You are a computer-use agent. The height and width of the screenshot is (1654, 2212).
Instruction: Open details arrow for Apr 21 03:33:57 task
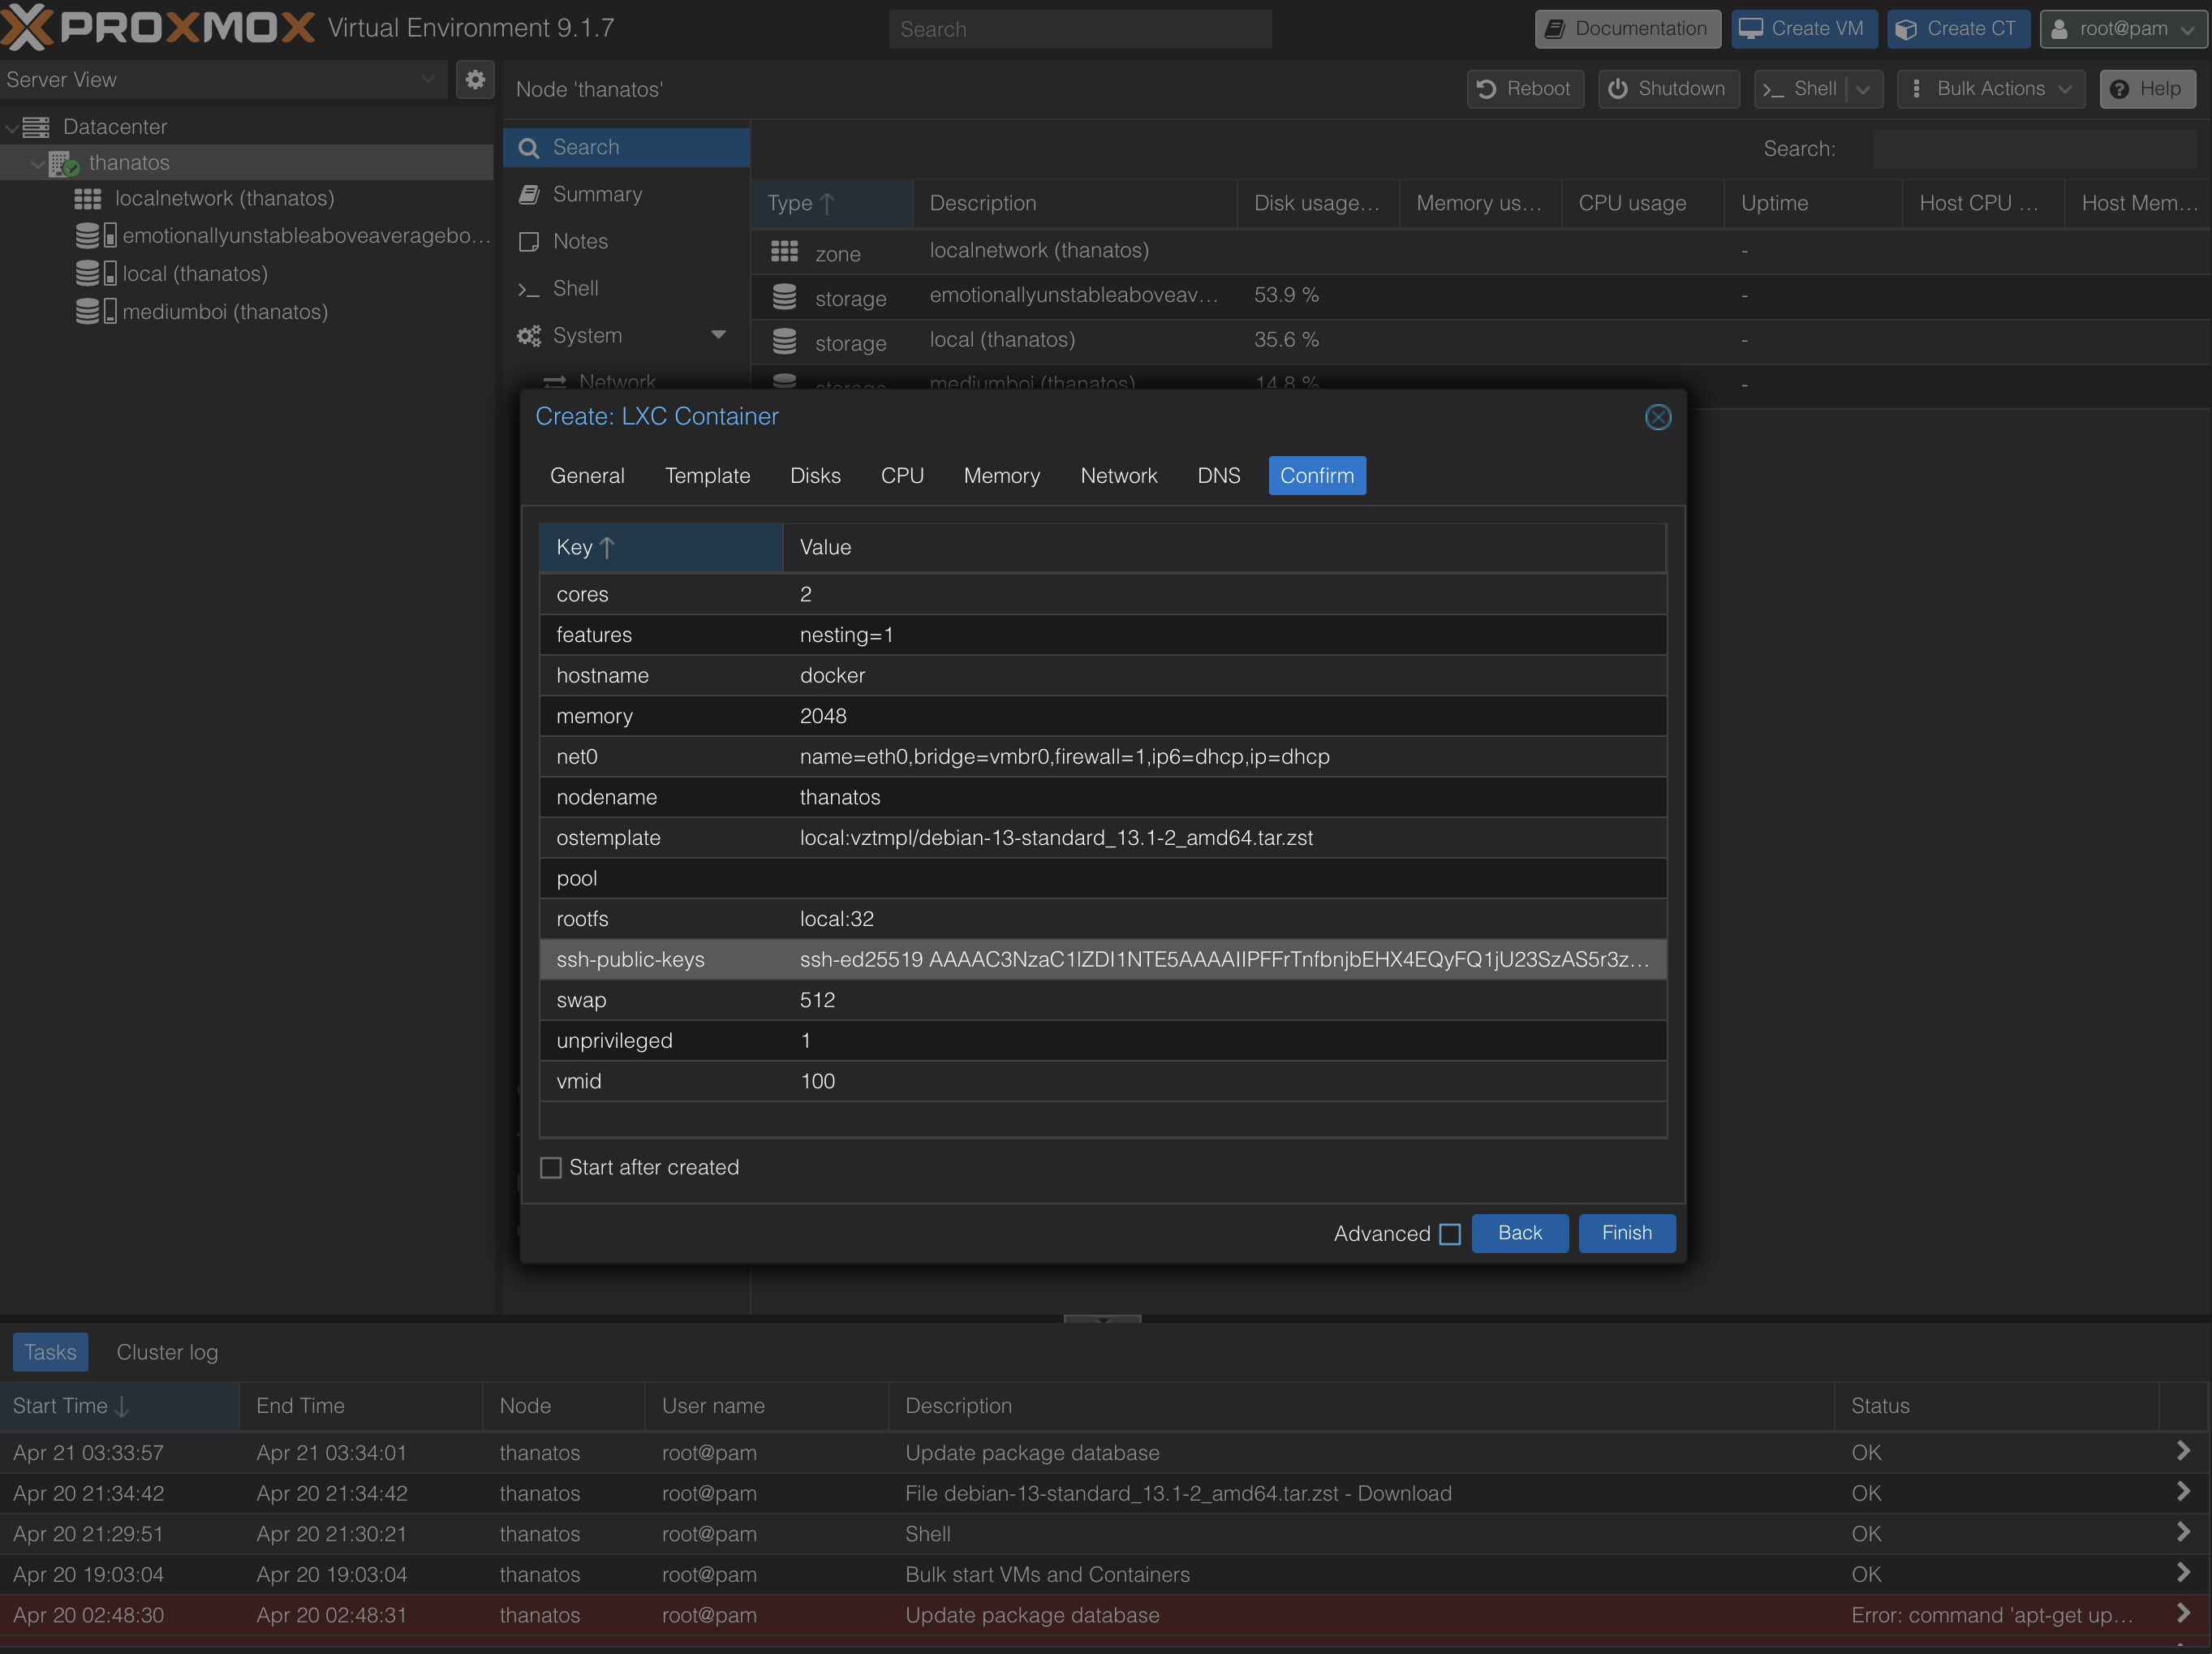(x=2183, y=1451)
